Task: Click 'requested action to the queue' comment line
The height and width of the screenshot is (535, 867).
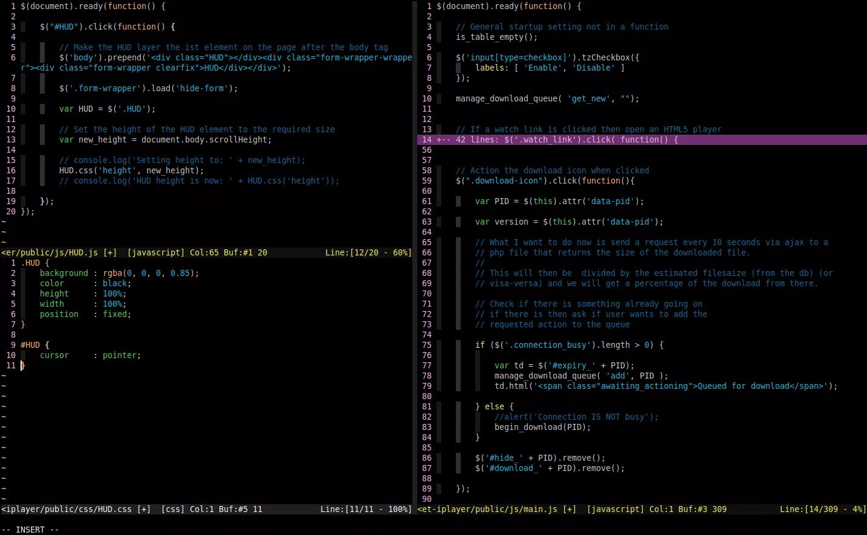Action: pyautogui.click(x=553, y=324)
